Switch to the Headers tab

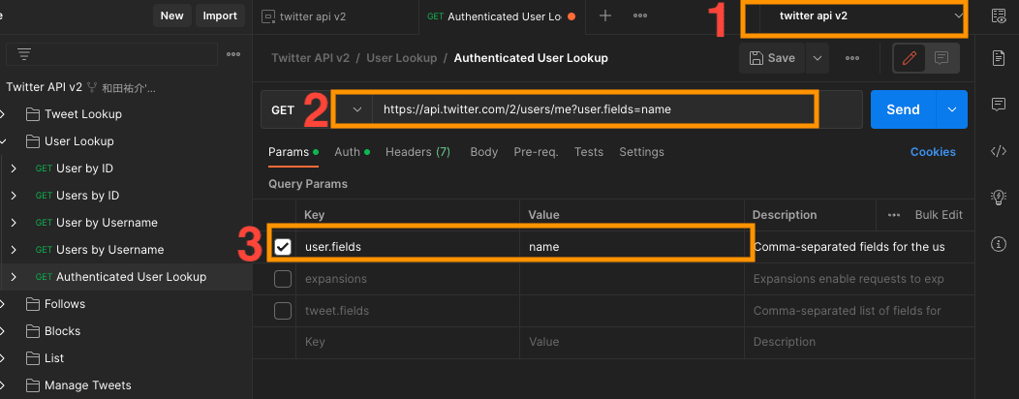pyautogui.click(x=417, y=152)
